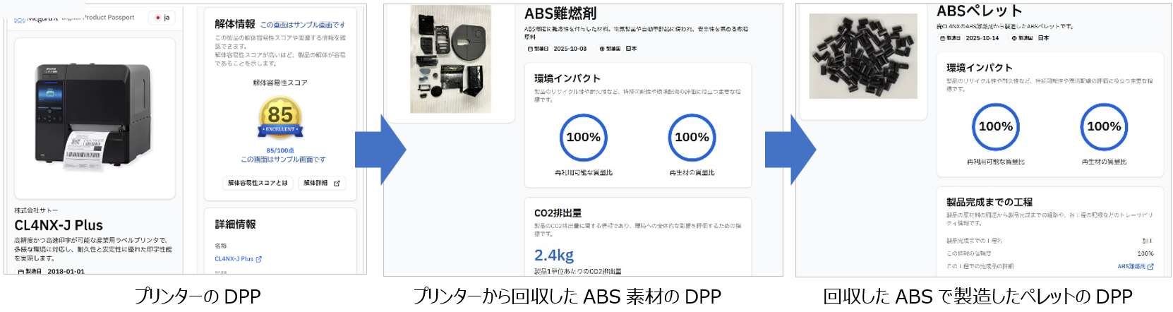Click the Digital Product Passport logo
Viewport: 1173px width, 312px height.
74,18
